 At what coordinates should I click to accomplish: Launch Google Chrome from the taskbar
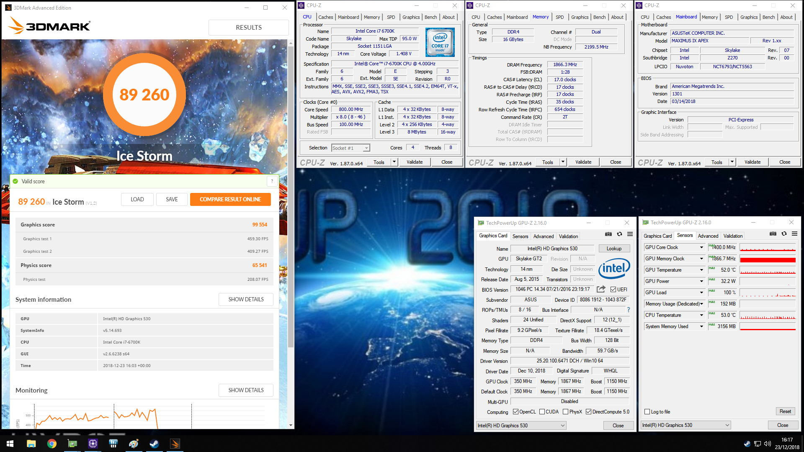coord(52,444)
